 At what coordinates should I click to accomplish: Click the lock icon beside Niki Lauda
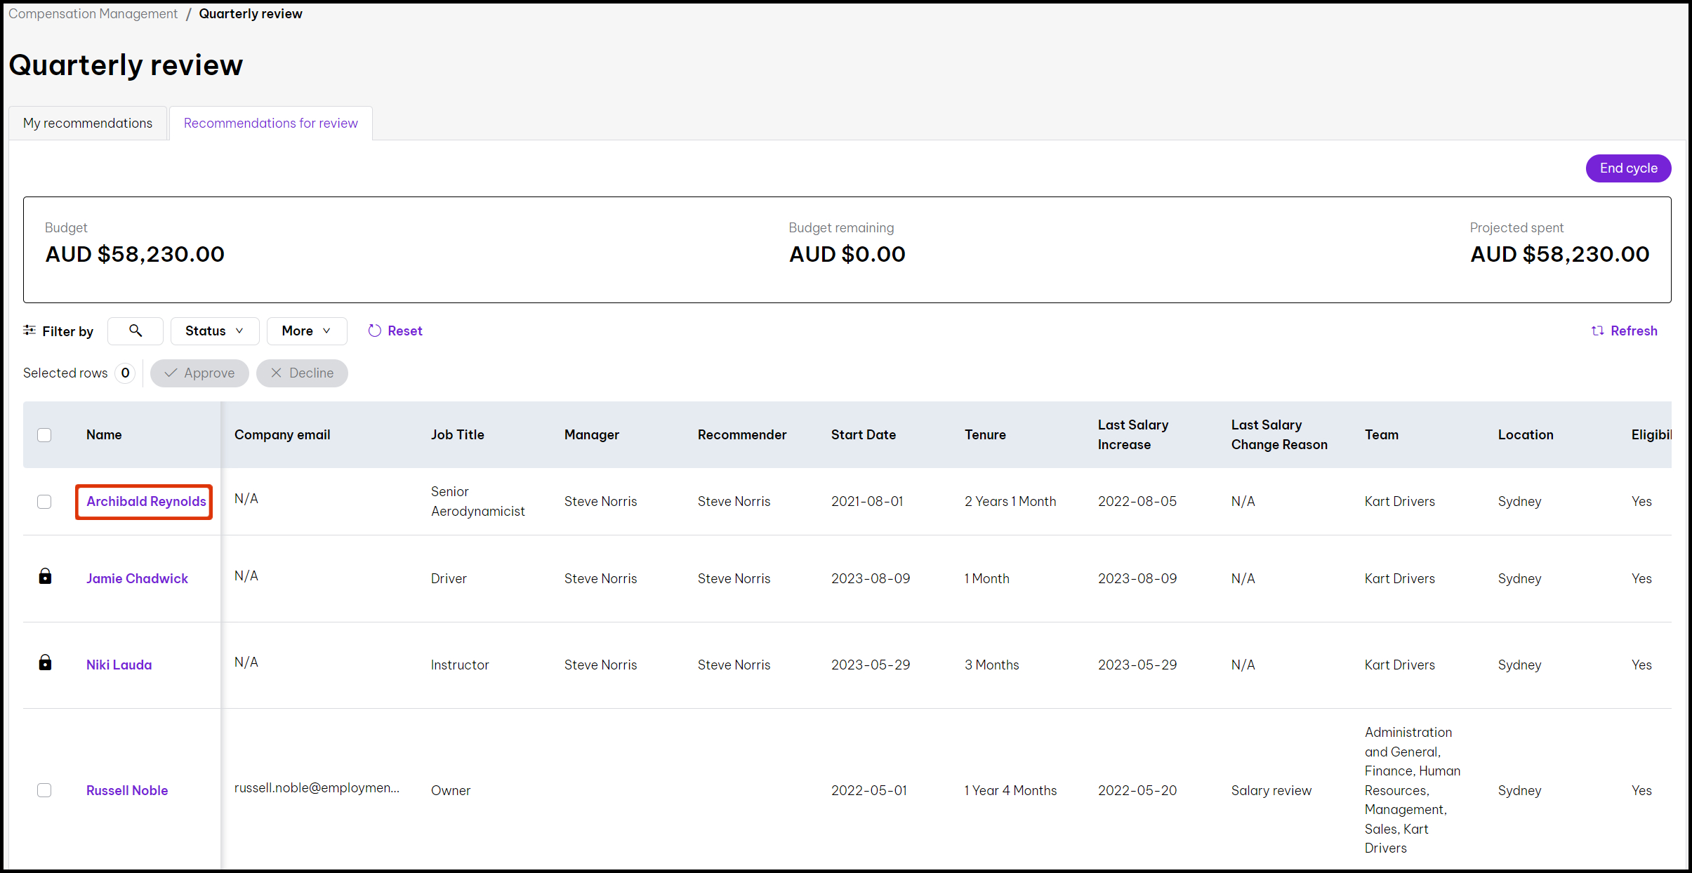pyautogui.click(x=45, y=663)
